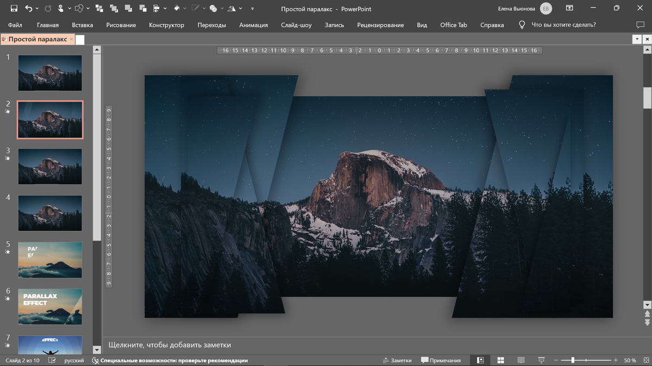Image resolution: width=652 pixels, height=366 pixels.
Task: Click the Save icon in quick access toolbar
Action: tap(14, 9)
